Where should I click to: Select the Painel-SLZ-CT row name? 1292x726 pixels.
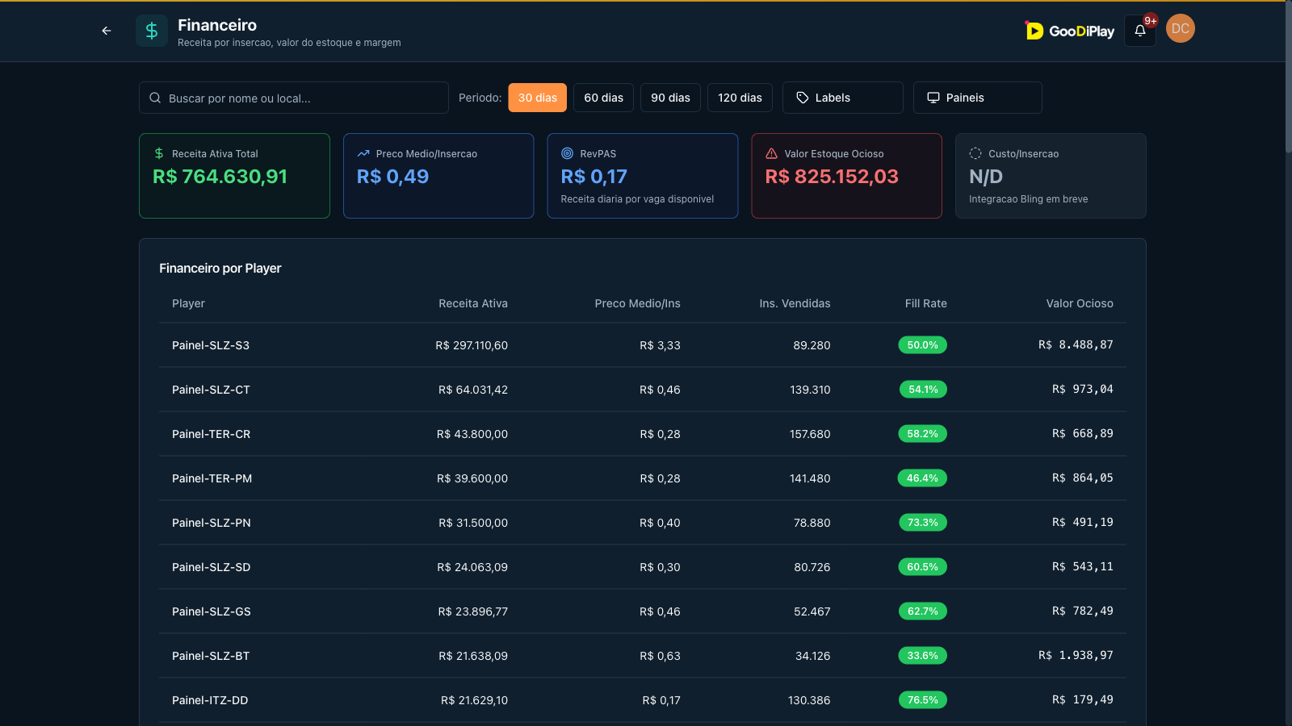(211, 390)
